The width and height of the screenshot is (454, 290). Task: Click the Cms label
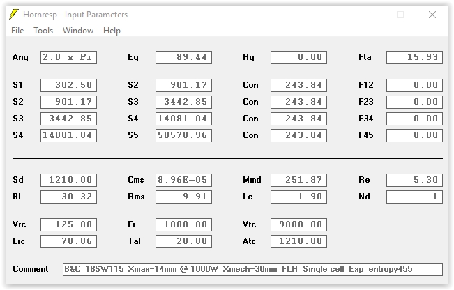(135, 180)
